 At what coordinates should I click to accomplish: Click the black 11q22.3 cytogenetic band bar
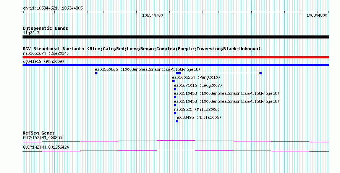click(x=176, y=37)
